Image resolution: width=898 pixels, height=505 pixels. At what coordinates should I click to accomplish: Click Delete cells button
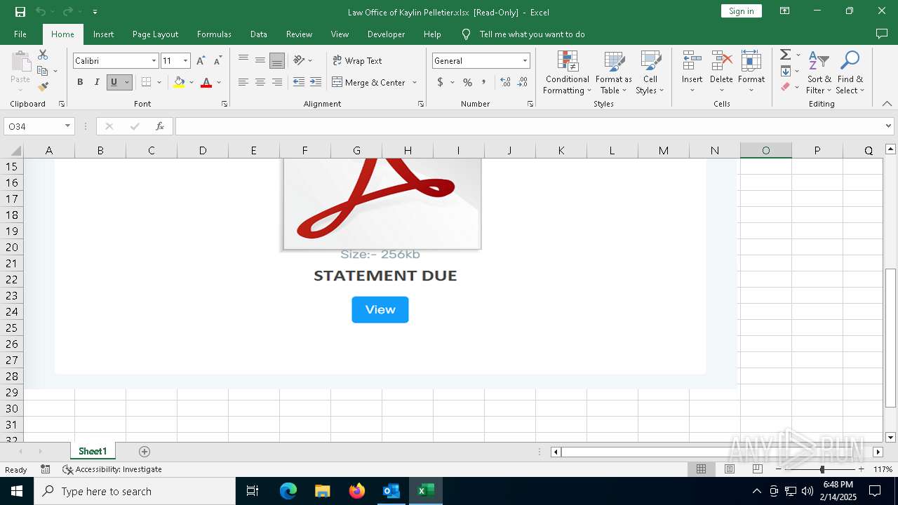pos(721,72)
